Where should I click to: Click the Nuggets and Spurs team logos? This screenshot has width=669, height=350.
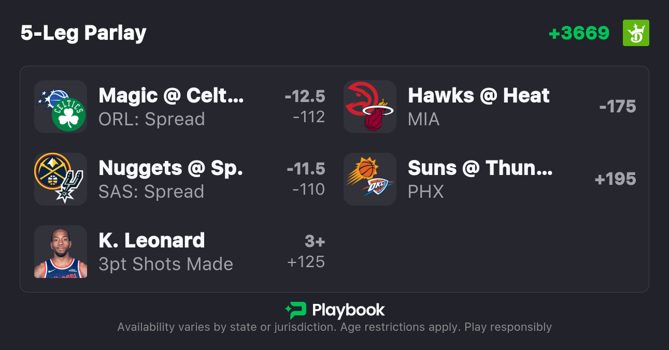tap(61, 179)
